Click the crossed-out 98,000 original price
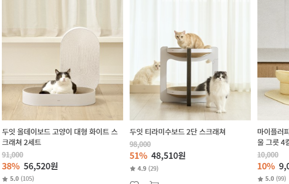The width and height of the screenshot is (289, 184). [140, 144]
